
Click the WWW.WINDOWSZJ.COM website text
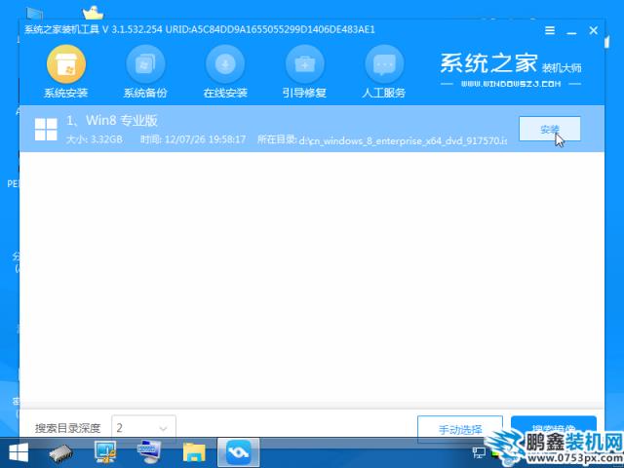click(511, 84)
